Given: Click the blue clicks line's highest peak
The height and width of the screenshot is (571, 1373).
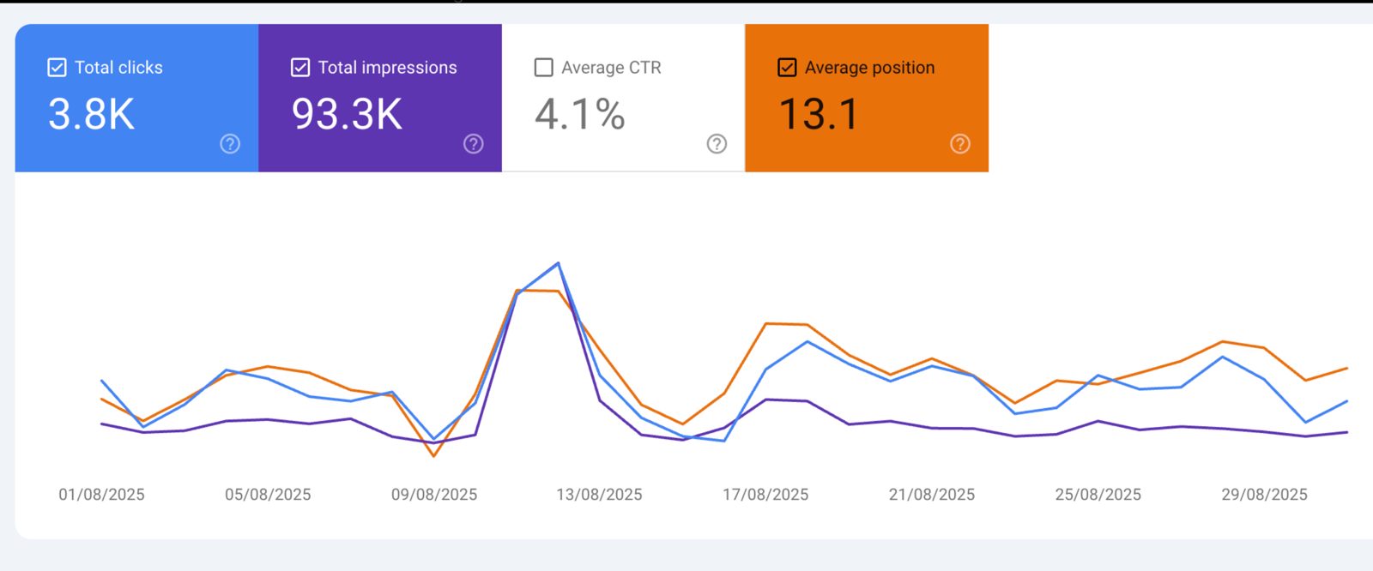Looking at the screenshot, I should pos(559,263).
